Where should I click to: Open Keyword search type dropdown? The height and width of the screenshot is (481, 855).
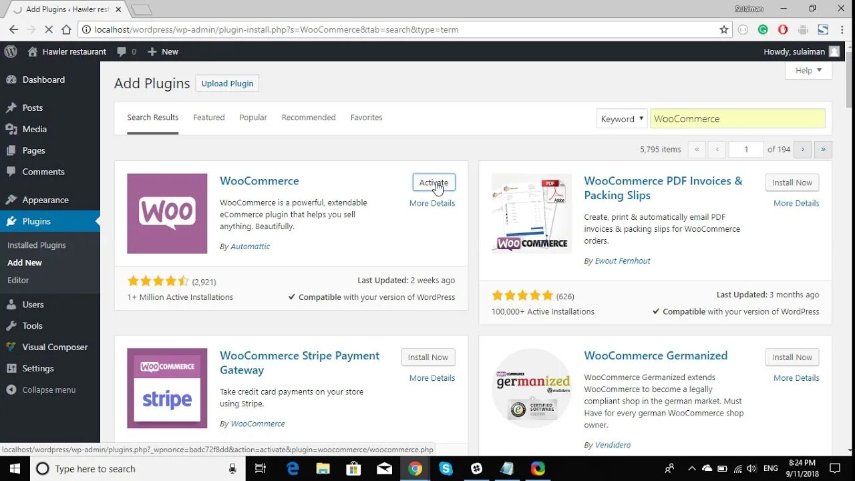click(x=622, y=118)
